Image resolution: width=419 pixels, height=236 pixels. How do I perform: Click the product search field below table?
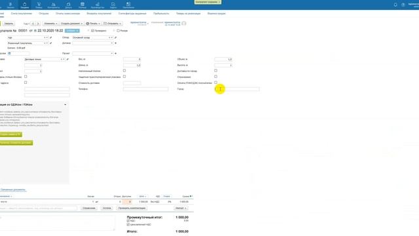coord(38,208)
